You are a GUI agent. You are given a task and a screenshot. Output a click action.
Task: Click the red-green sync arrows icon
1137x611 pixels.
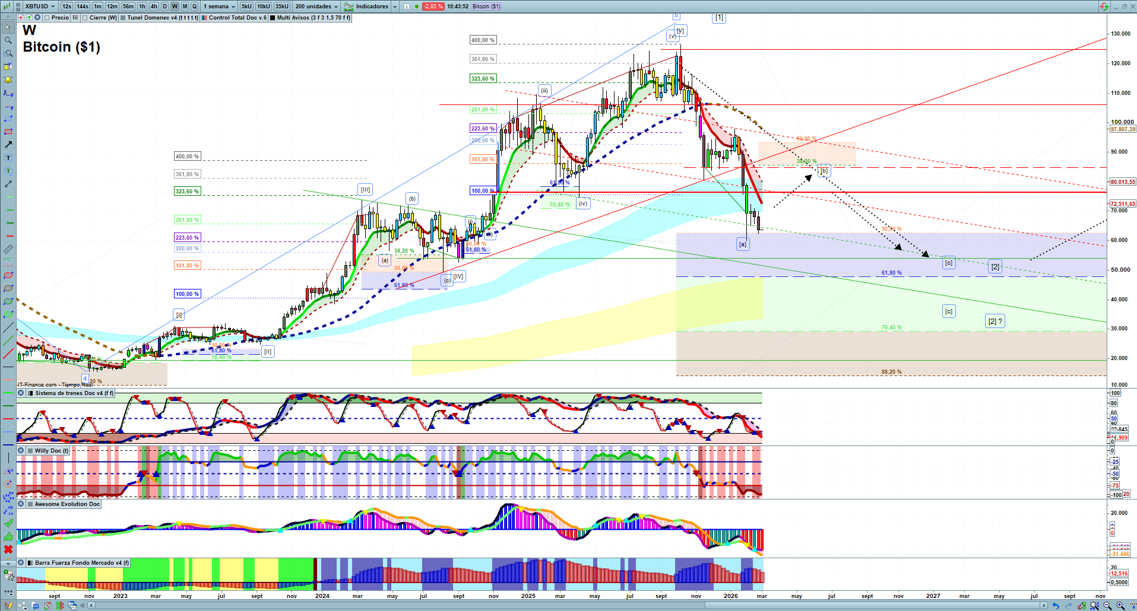pyautogui.click(x=1104, y=7)
